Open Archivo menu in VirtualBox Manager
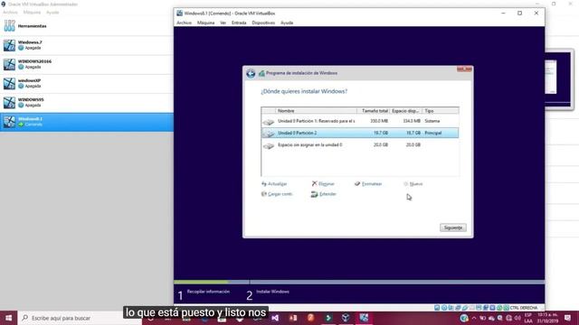The height and width of the screenshot is (325, 579). click(x=10, y=12)
